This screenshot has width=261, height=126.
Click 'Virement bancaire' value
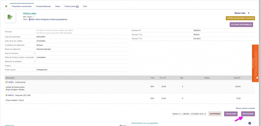tap(44, 49)
